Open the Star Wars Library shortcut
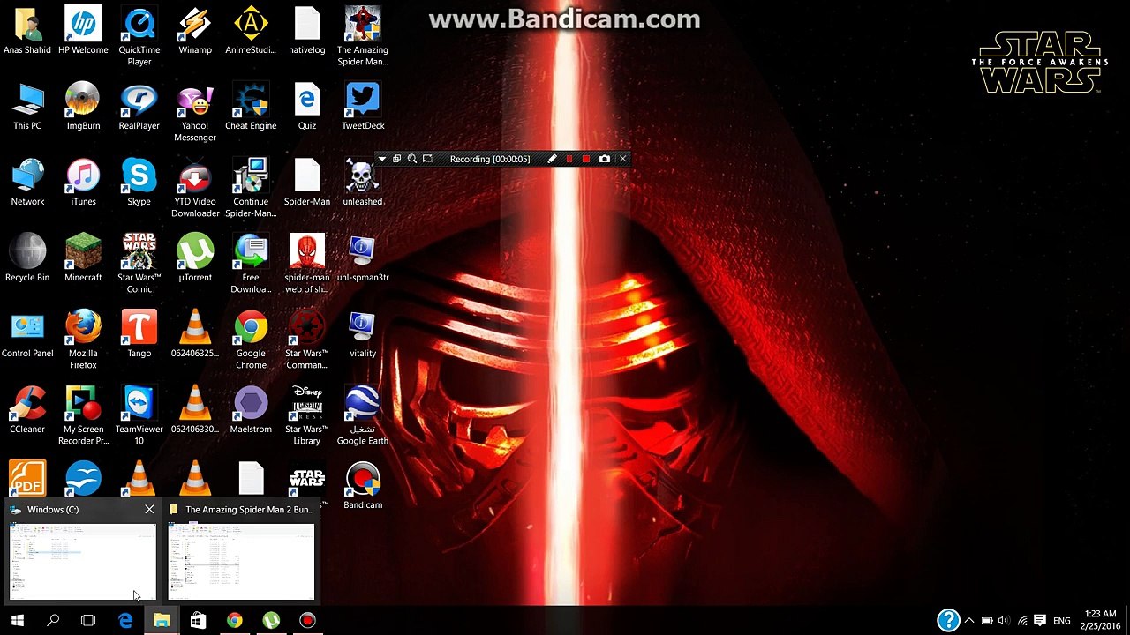 point(306,415)
